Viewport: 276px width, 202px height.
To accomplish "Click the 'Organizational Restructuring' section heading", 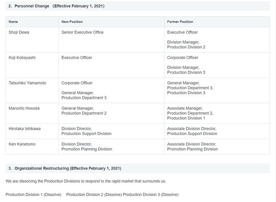I will [x=64, y=168].
